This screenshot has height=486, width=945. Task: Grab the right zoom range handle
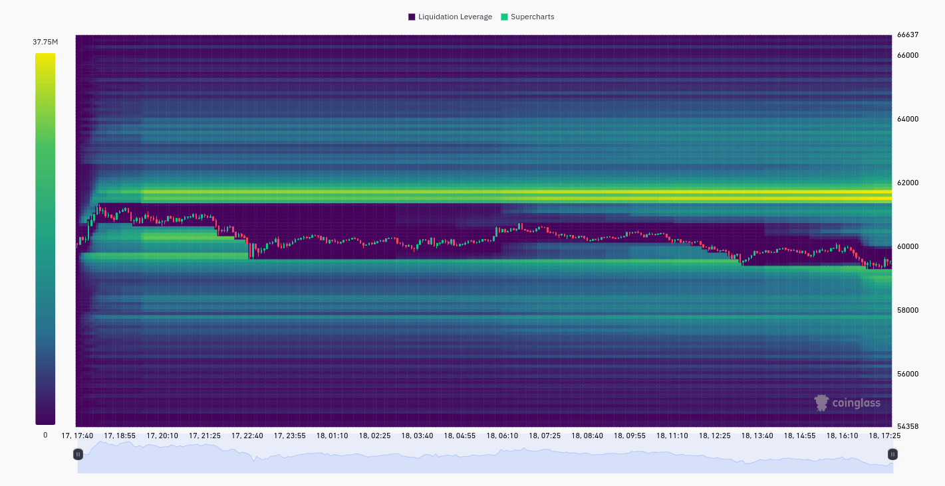click(x=892, y=454)
